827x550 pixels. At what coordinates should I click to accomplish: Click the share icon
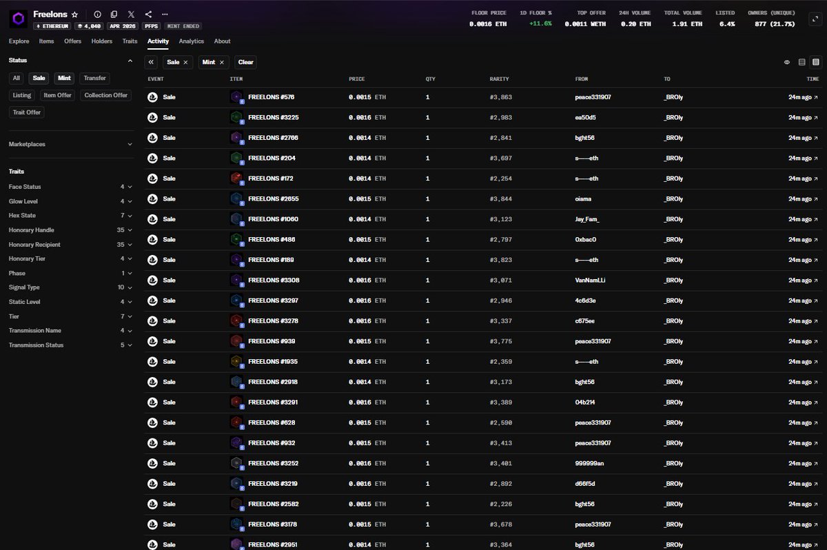point(149,14)
